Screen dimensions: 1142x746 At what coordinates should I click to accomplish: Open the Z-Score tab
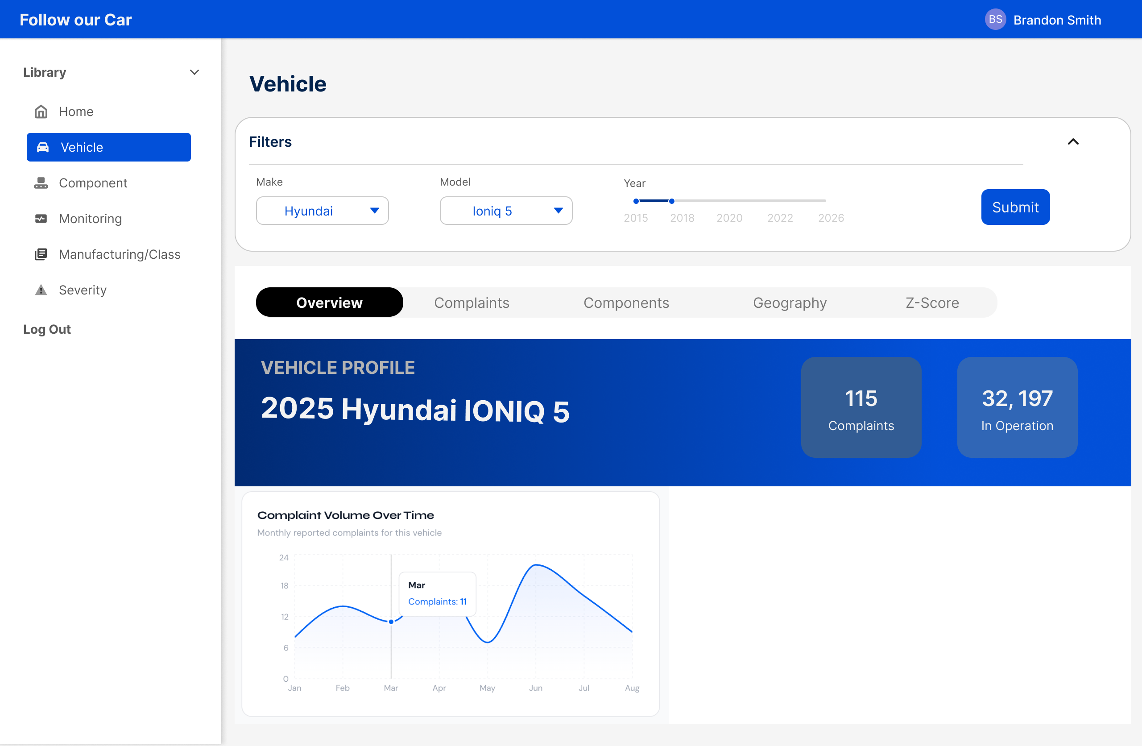click(x=932, y=303)
